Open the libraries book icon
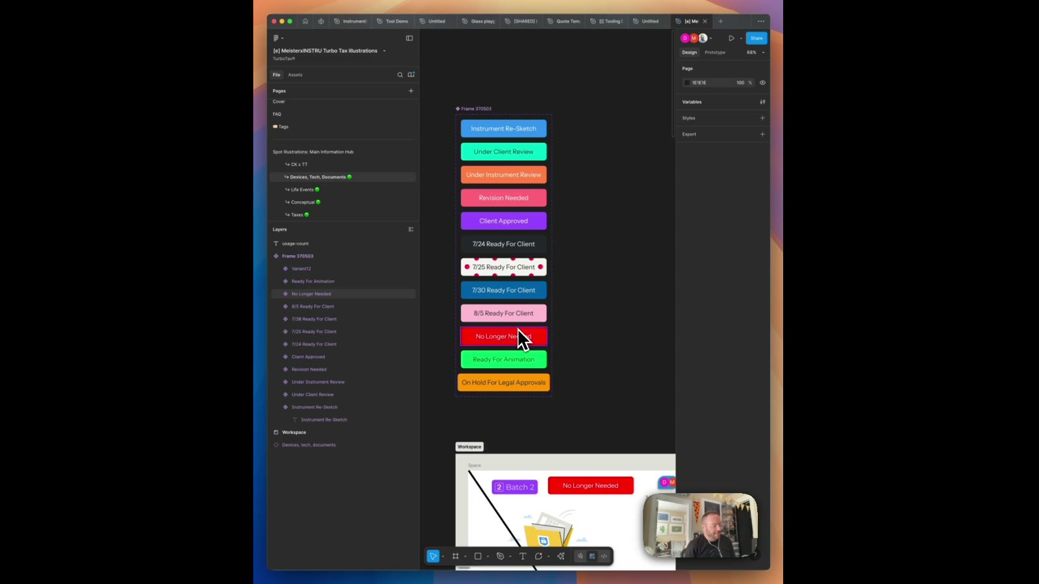The height and width of the screenshot is (584, 1039). pos(411,75)
